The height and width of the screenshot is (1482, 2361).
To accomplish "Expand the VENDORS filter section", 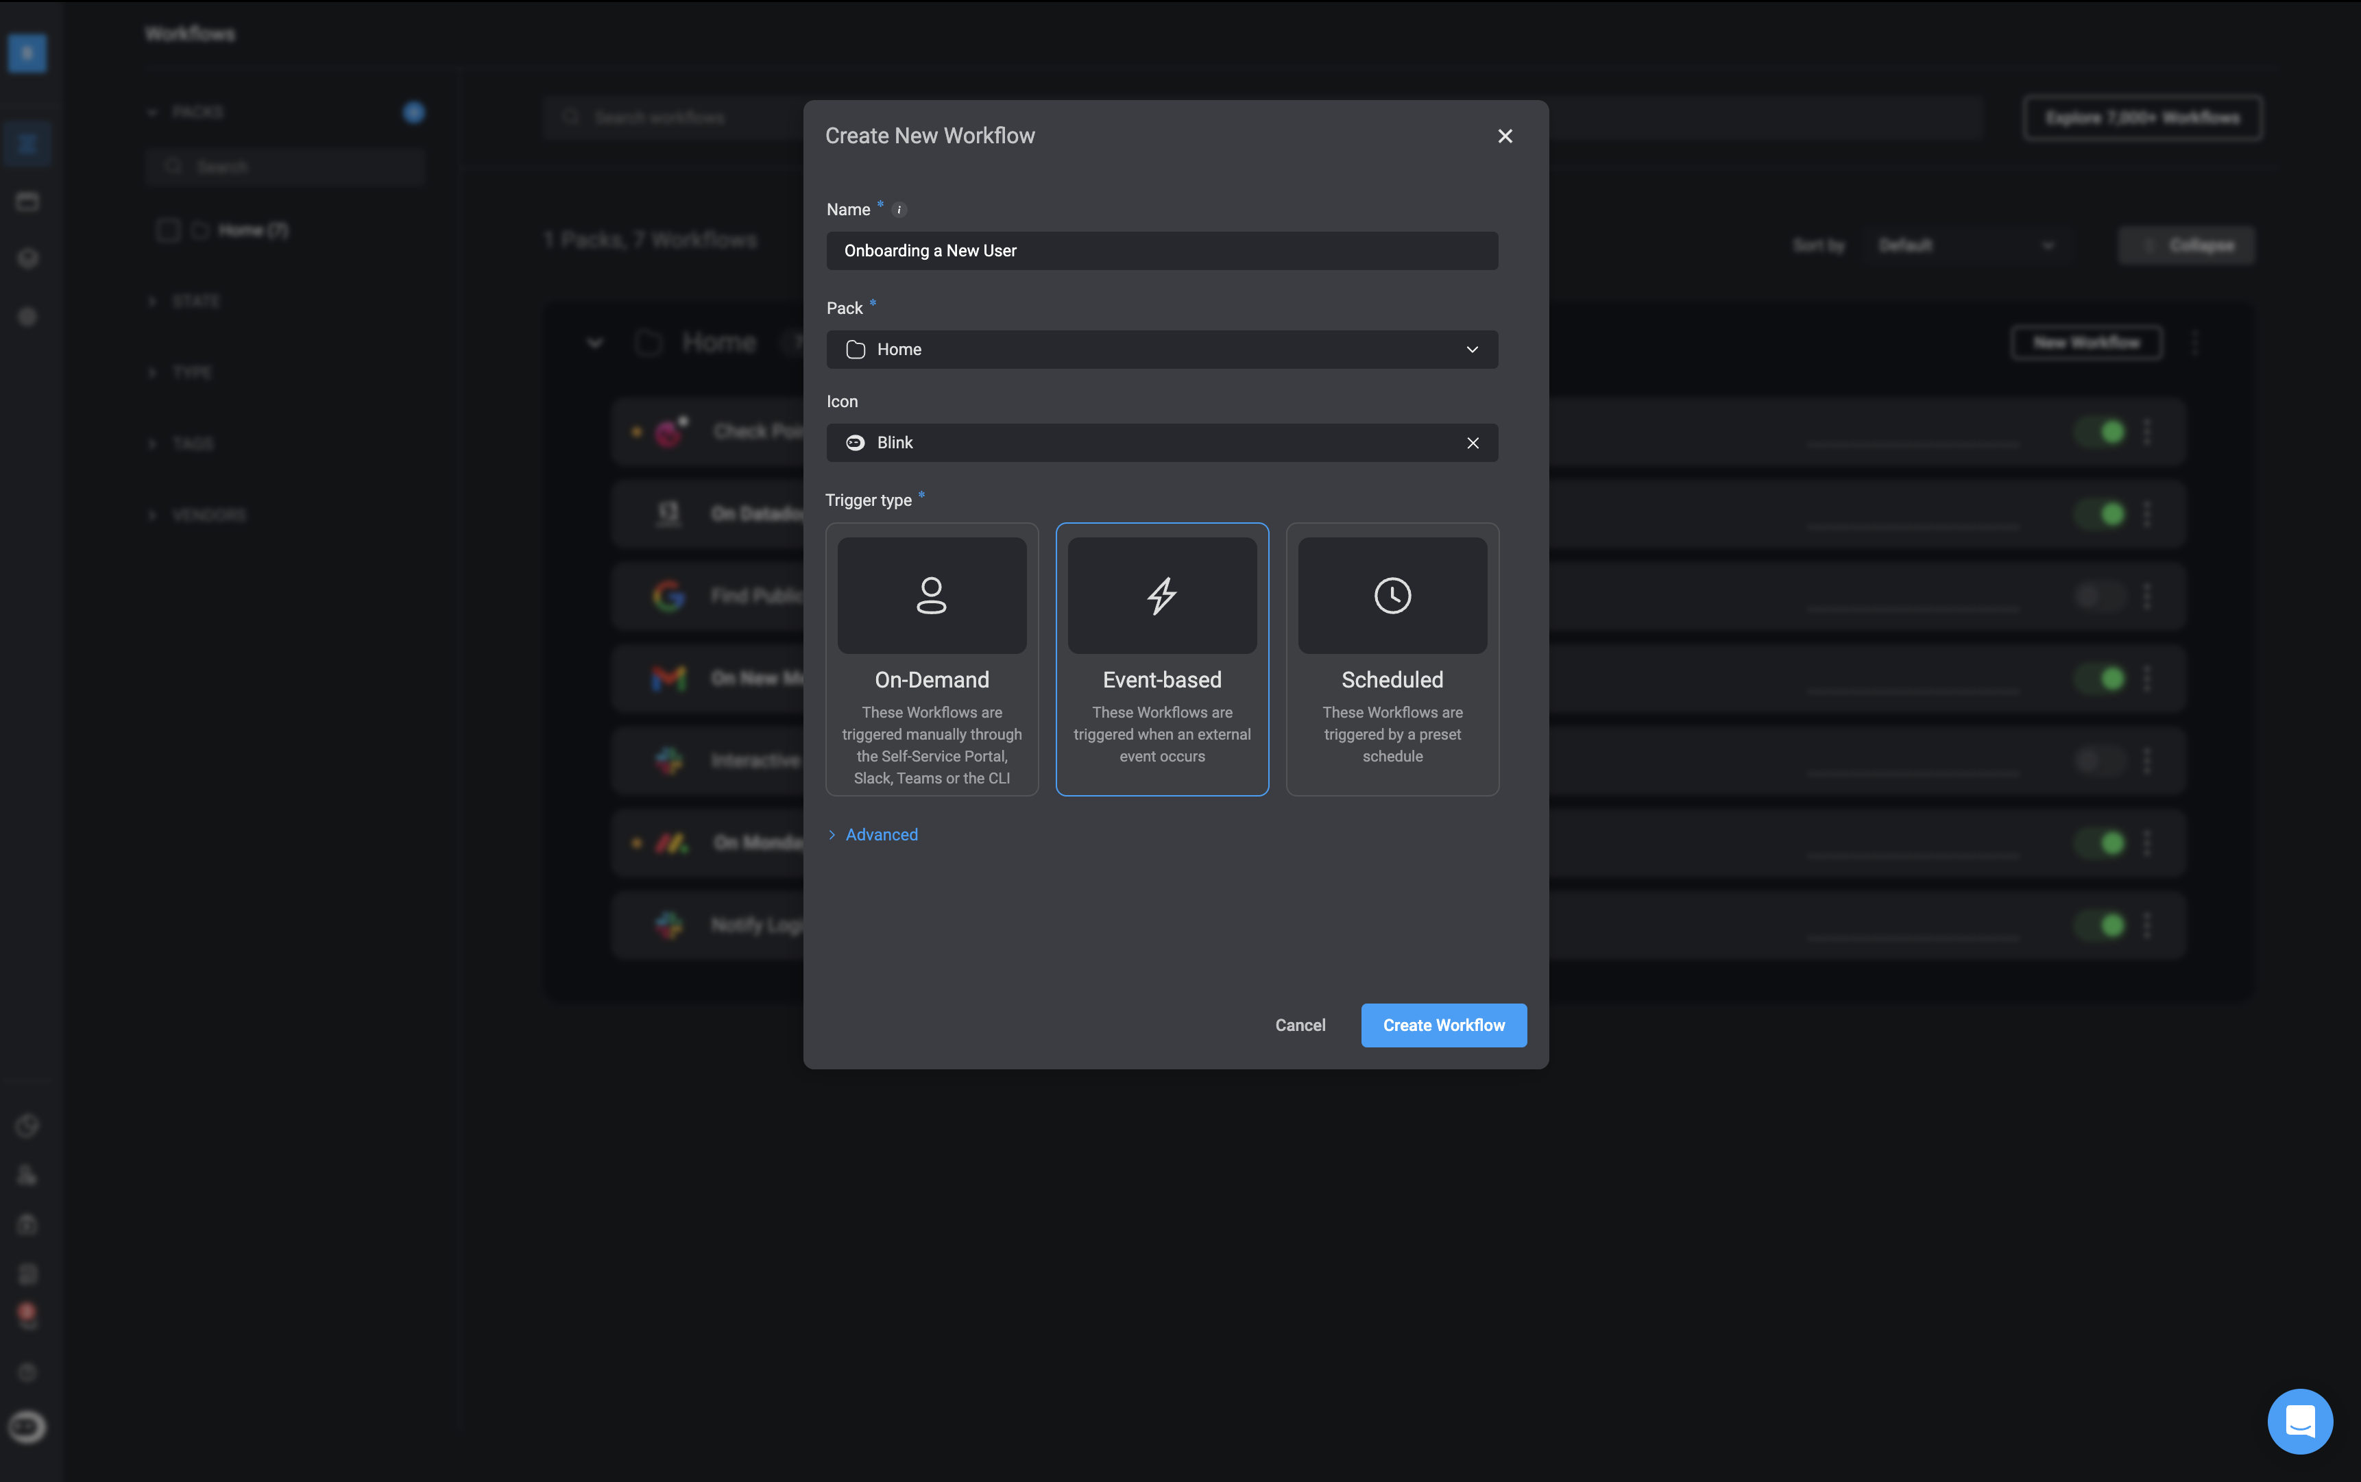I will point(197,515).
